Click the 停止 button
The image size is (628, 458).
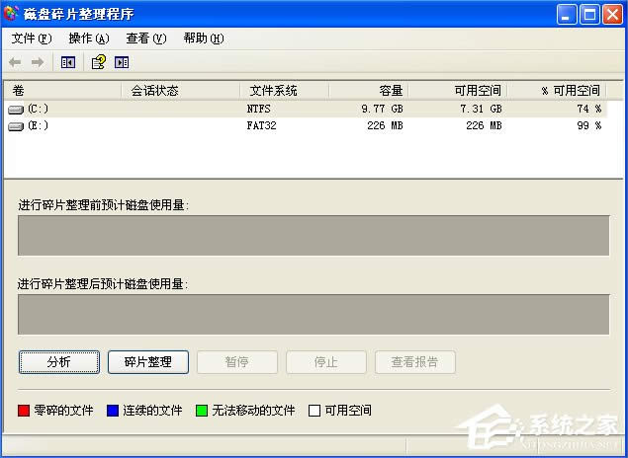326,362
